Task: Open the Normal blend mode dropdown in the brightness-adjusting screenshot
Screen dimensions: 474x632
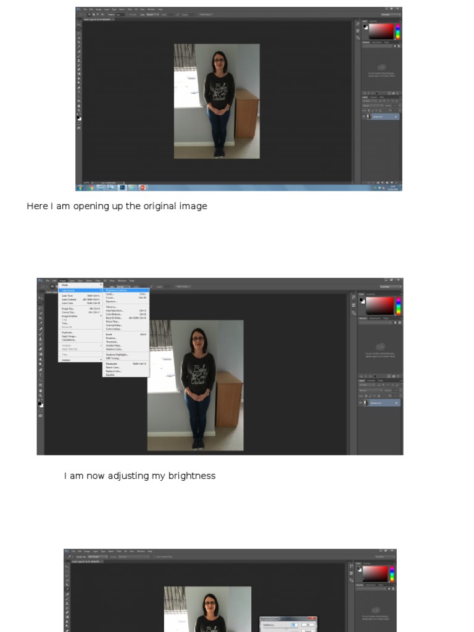Action: [371, 390]
